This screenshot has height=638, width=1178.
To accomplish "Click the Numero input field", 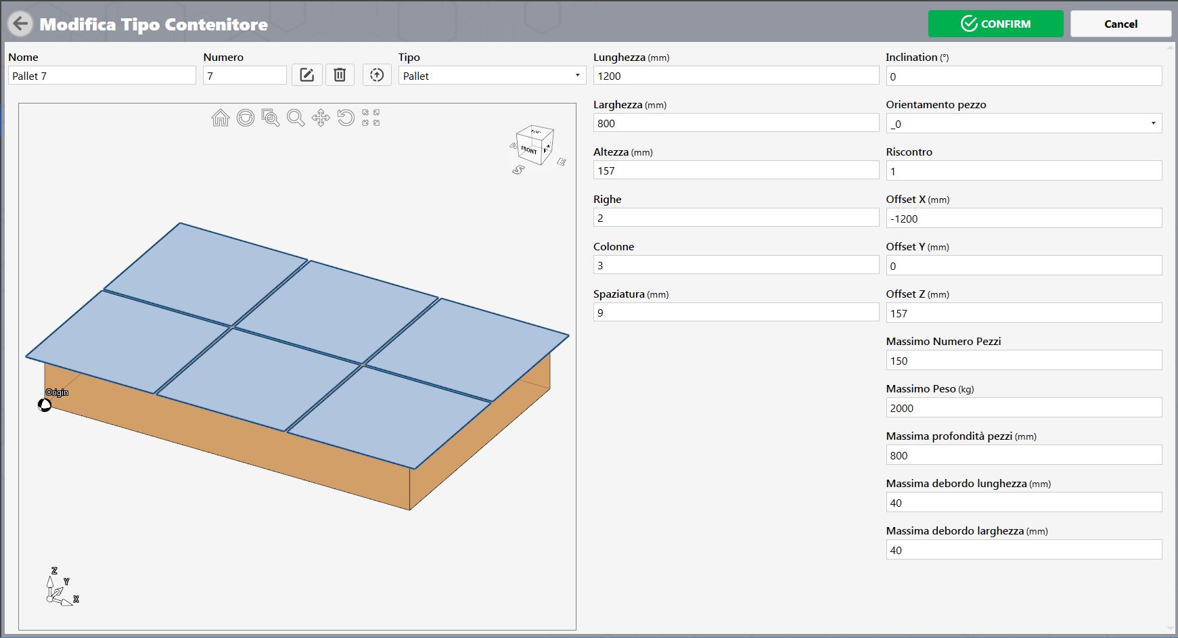I will pyautogui.click(x=245, y=76).
